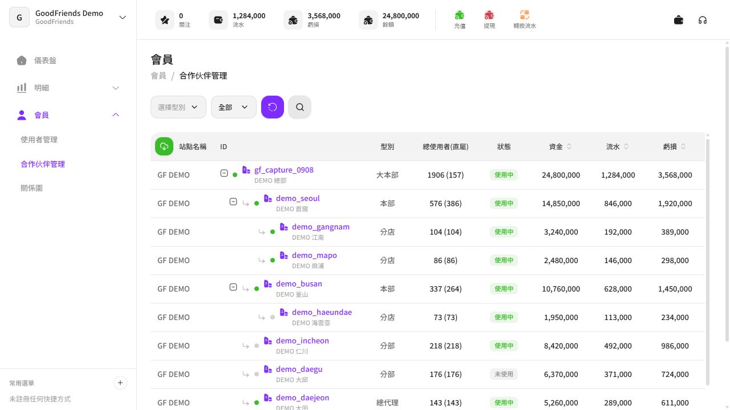Click the home icon next to 儀表盤
Viewport: 730px width, 410px height.
[x=22, y=60]
